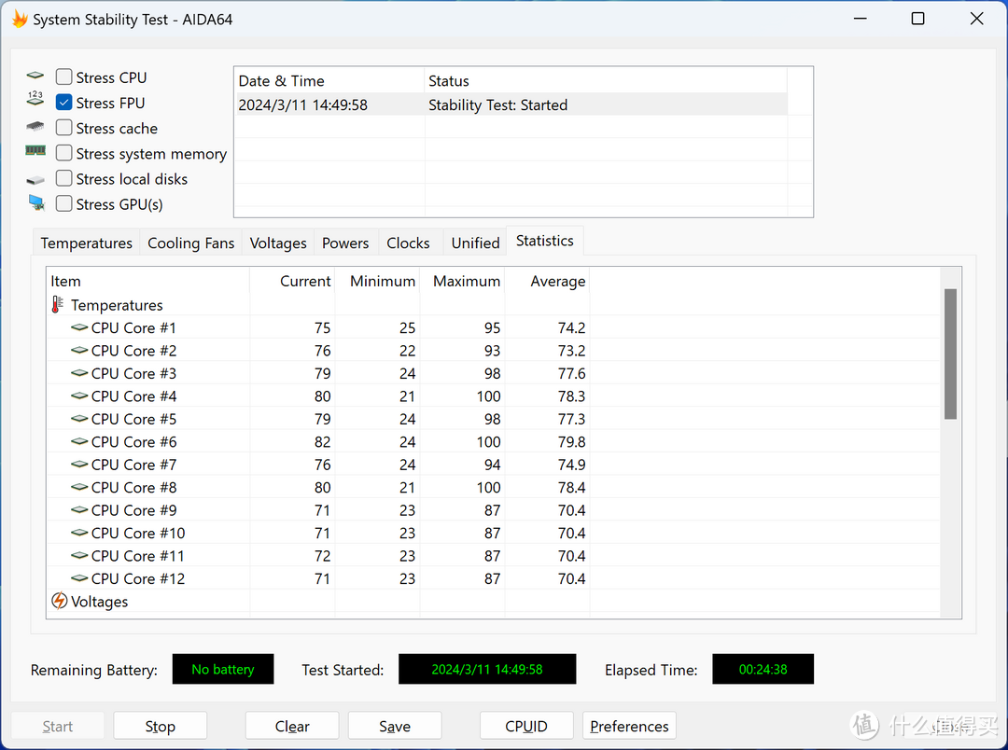Go to the Clocks tab
Viewport: 1008px width, 750px height.
[x=408, y=243]
